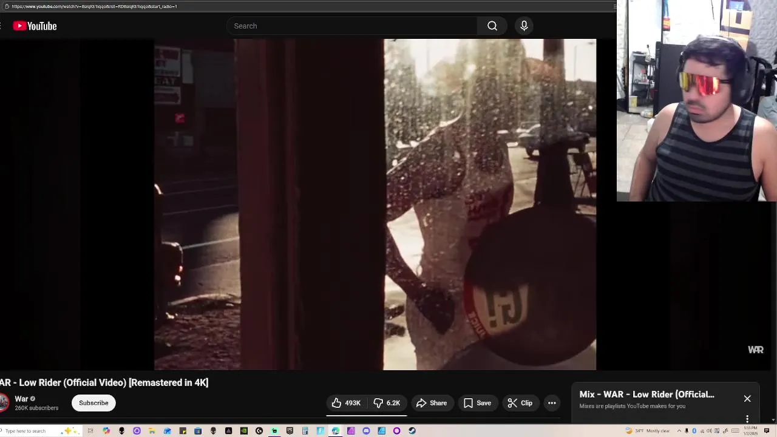Open the Mix panel vertical dots menu
The height and width of the screenshot is (437, 777).
click(747, 419)
